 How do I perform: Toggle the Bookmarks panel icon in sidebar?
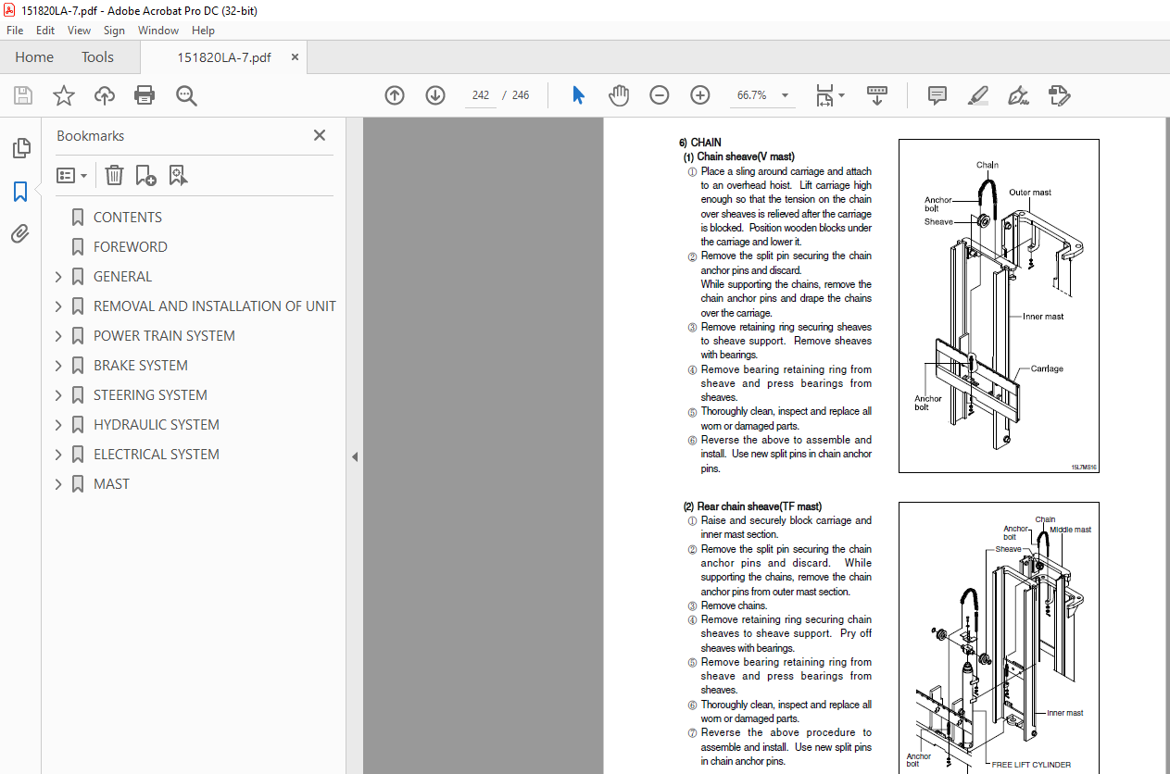(x=20, y=192)
